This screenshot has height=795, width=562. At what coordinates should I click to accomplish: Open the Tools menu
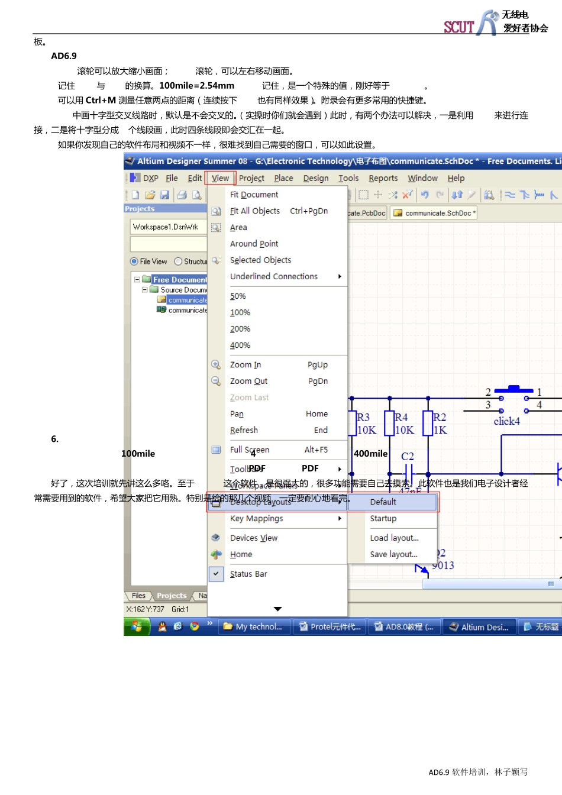(348, 178)
